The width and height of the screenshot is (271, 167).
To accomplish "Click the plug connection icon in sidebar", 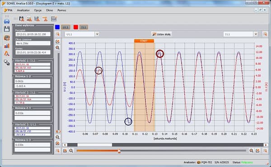I will tap(7, 62).
